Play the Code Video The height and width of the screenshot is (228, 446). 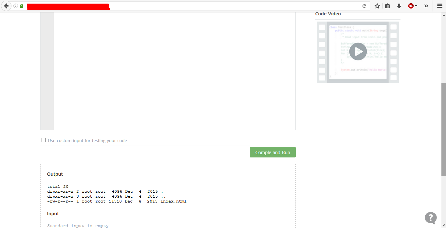(x=358, y=52)
